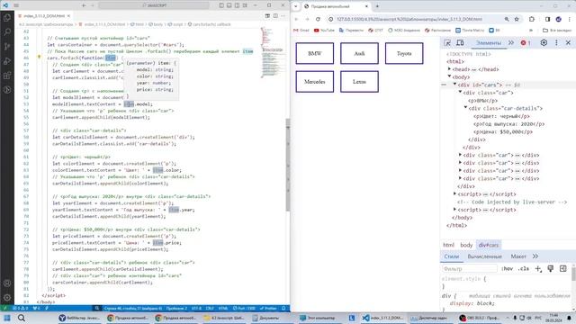Bookmark the page with the star icon
Image resolution: width=576 pixels, height=324 pixels.
tap(516, 19)
